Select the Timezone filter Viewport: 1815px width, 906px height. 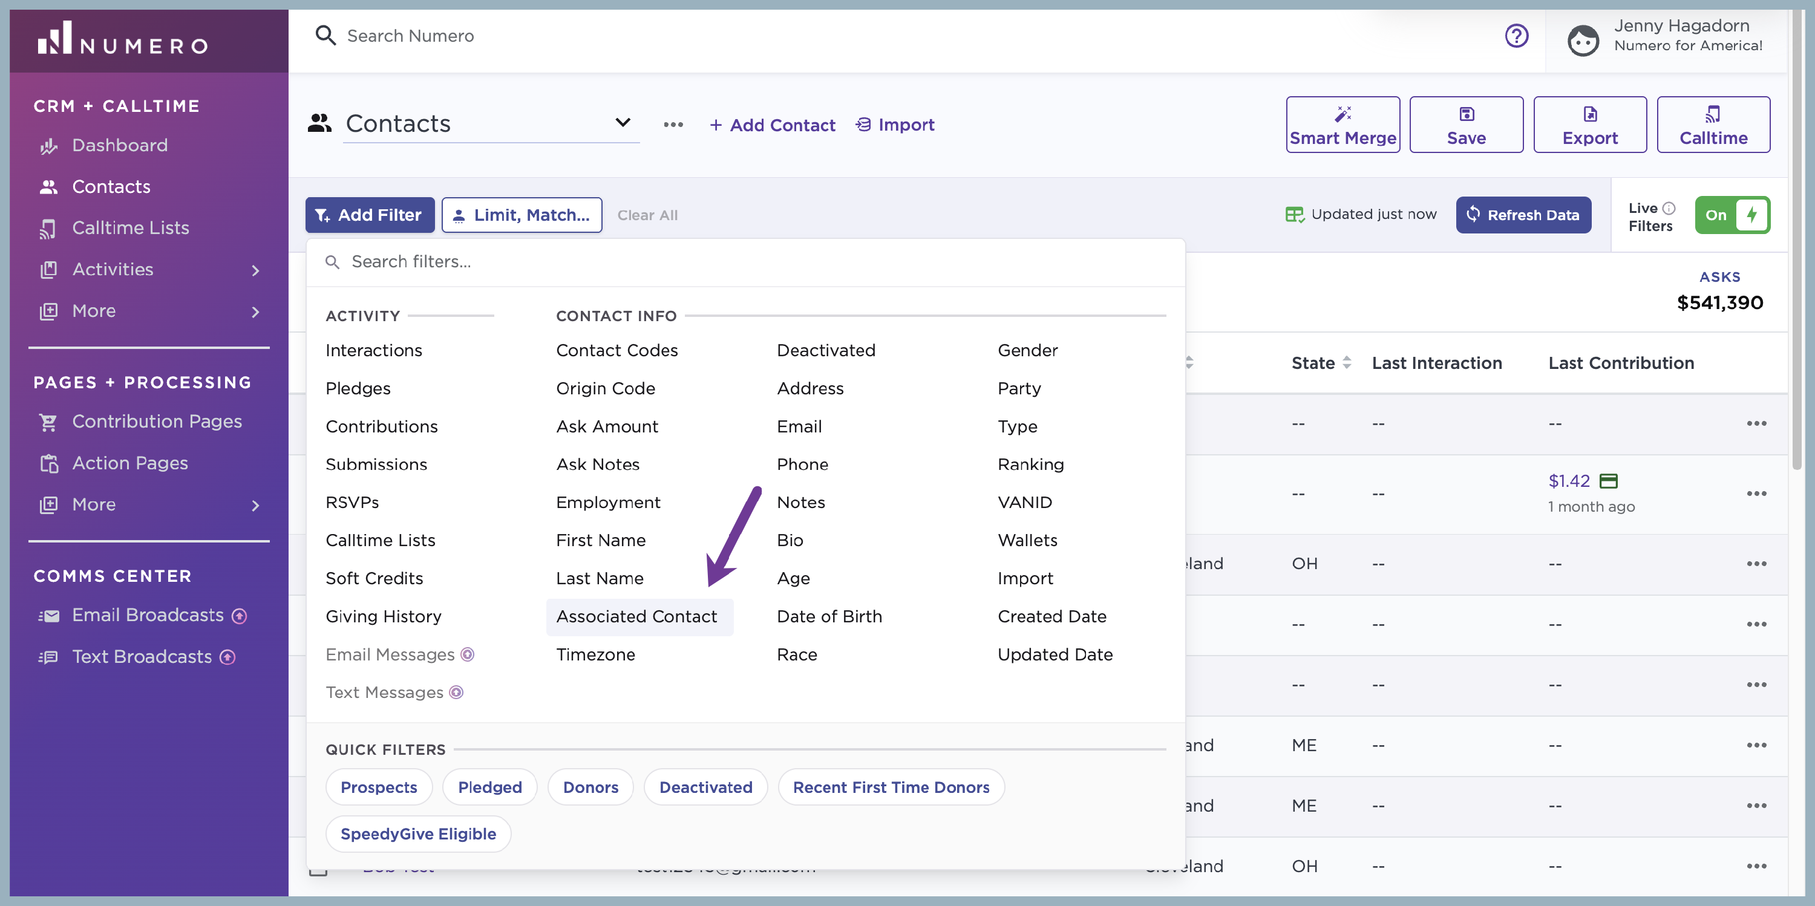click(595, 654)
